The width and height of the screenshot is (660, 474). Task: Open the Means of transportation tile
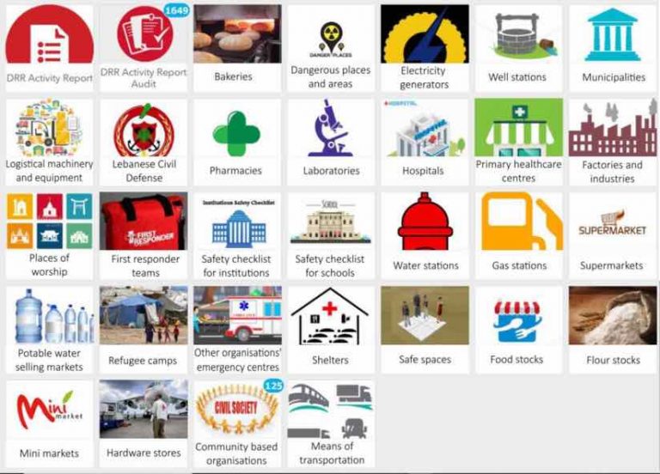click(331, 424)
